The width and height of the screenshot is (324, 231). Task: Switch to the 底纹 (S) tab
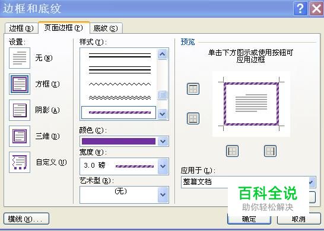[106, 28]
